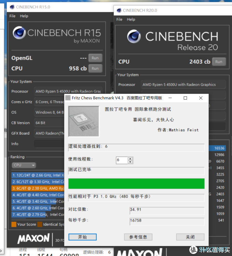Click the R20 ranking score 12986
This screenshot has height=256, width=232.
[219, 155]
